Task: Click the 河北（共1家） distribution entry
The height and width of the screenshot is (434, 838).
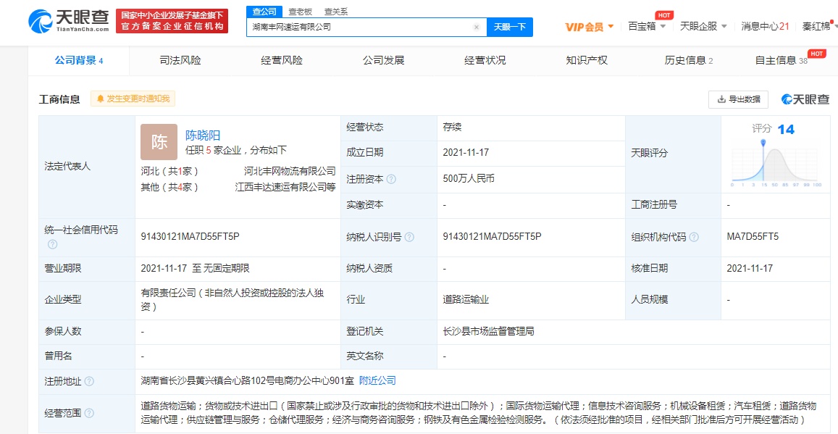Action: 169,172
